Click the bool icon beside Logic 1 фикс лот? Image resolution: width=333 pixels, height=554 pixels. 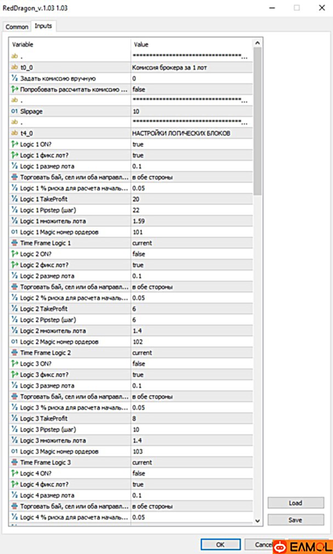coord(14,155)
